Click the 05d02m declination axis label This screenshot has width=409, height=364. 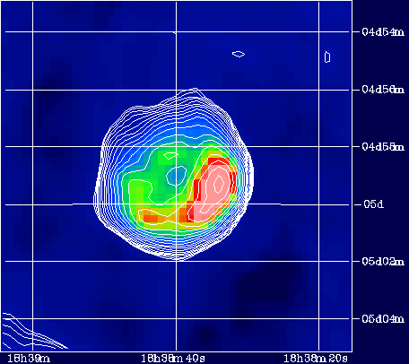382,262
